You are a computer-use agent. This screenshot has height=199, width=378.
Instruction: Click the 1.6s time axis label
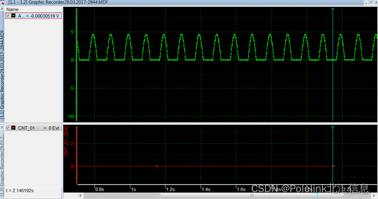(241, 189)
